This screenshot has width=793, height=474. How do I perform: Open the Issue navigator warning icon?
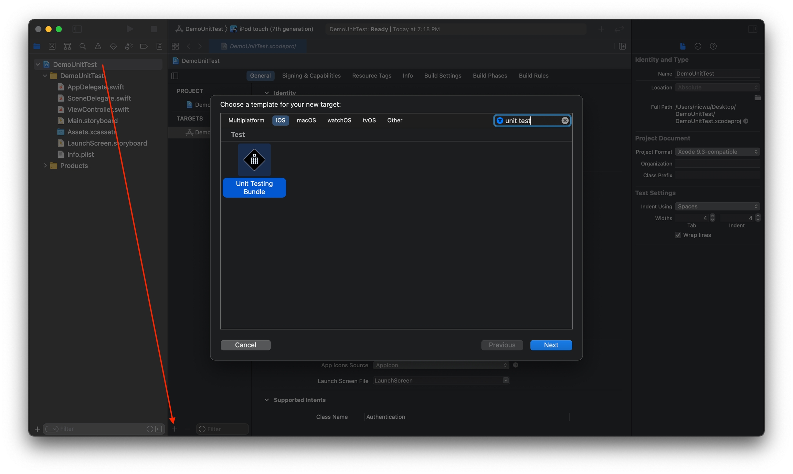coord(98,46)
